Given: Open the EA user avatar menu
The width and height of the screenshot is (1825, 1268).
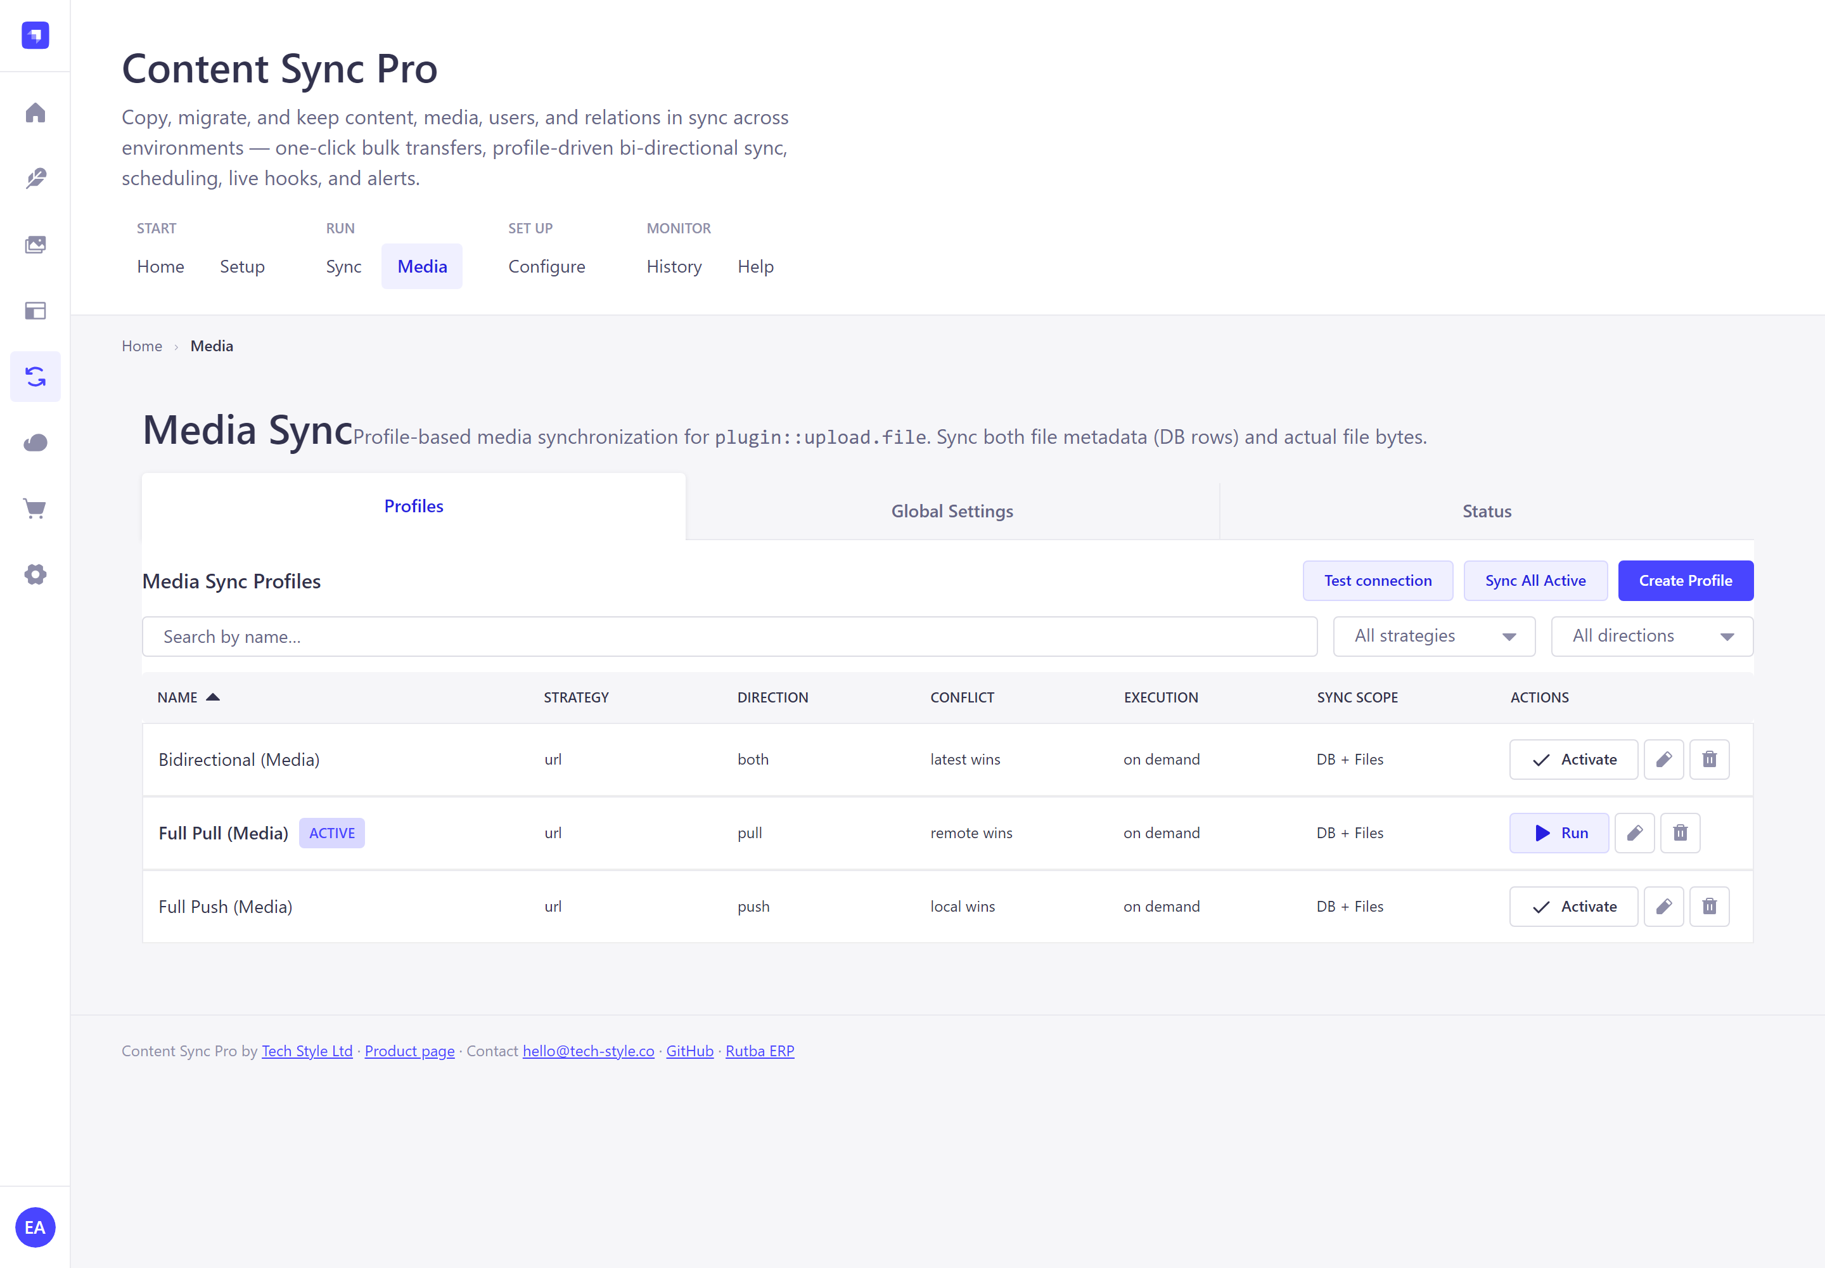Looking at the screenshot, I should pyautogui.click(x=35, y=1227).
